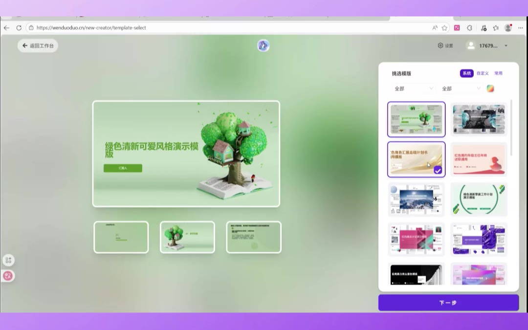Expand the second 全部 filter dropdown
The width and height of the screenshot is (528, 330).
click(461, 88)
